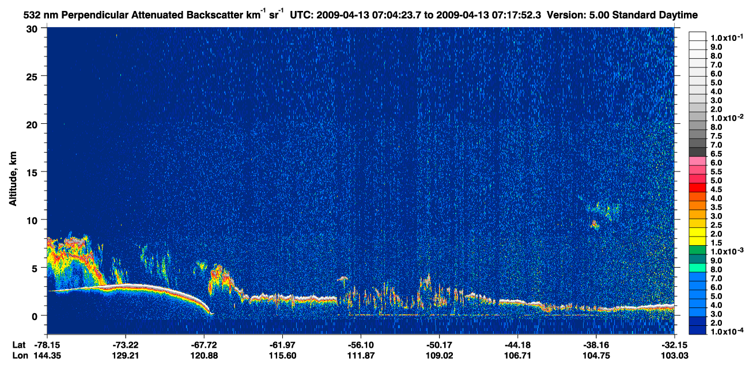Click the color bar label 1.0x10-4
This screenshot has width=749, height=384.
727,332
